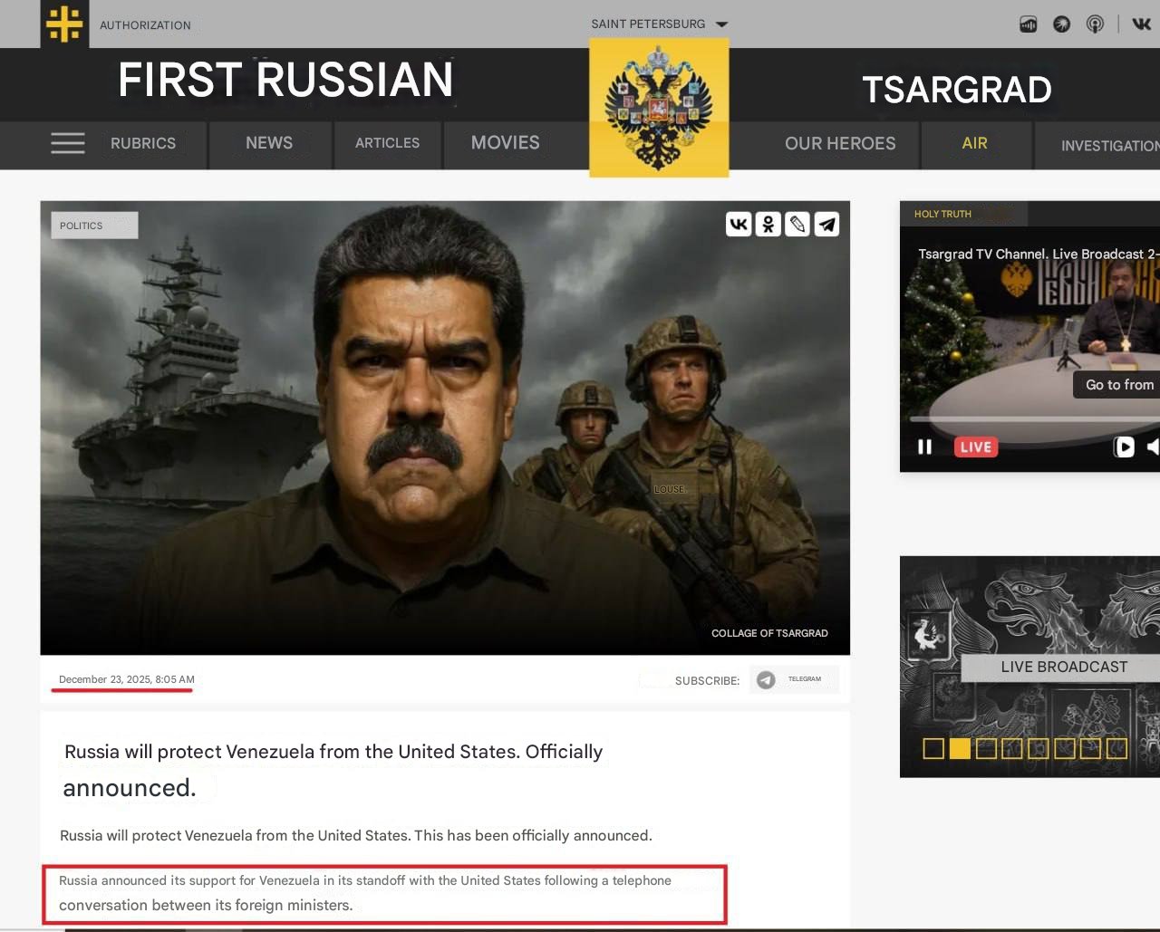Open the Movies section
Image resolution: width=1160 pixels, height=932 pixels.
click(505, 143)
